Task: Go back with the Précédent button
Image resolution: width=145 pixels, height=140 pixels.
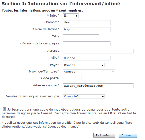Action: [104, 135]
